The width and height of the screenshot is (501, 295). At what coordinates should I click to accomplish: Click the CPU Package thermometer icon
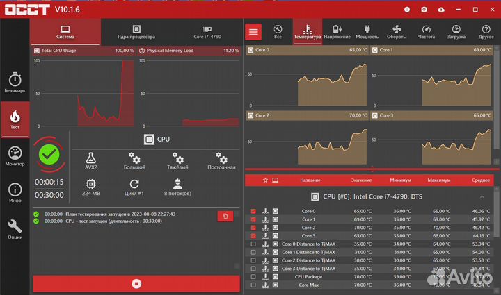tap(265, 277)
